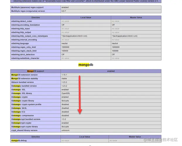The height and width of the screenshot is (146, 182).
Task: Click local value 'neutral' for mbstring.language
Action: click(x=64, y=44)
